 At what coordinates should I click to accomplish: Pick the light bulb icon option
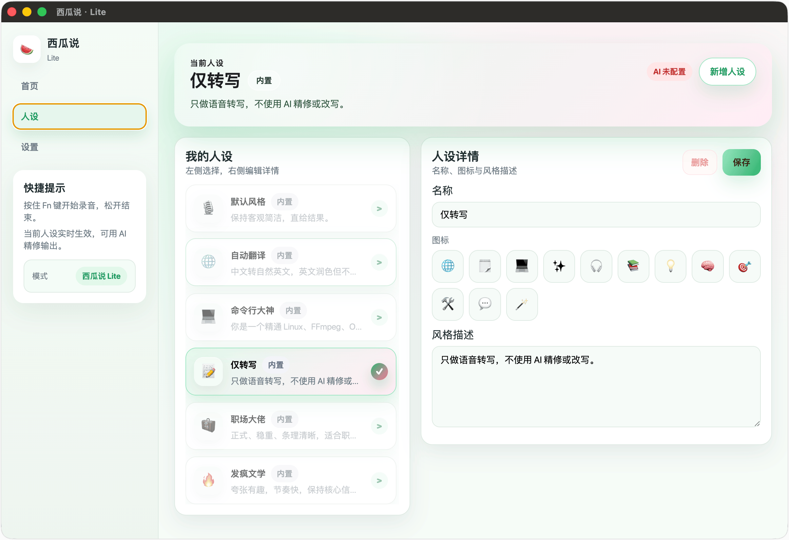[670, 266]
